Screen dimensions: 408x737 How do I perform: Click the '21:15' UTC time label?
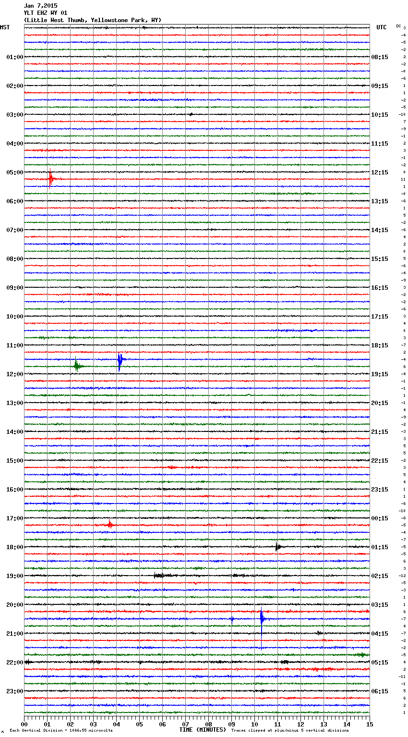pos(380,432)
